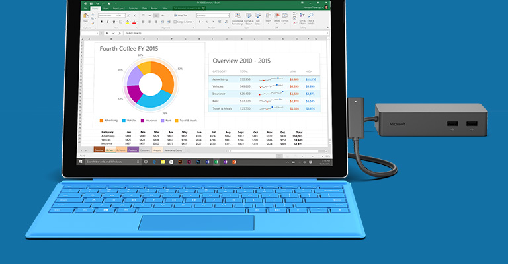508x264 pixels.
Task: Click the zoom slider in the status bar
Action: pos(314,156)
